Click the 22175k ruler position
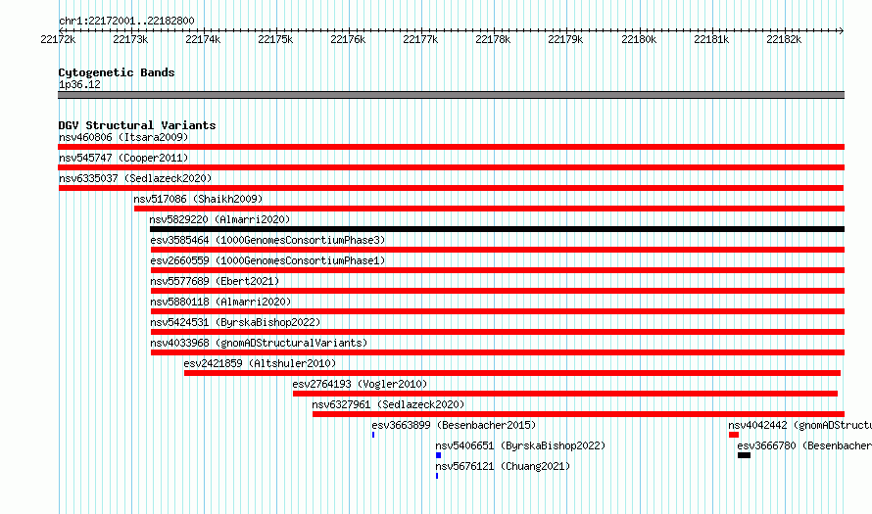 [275, 39]
